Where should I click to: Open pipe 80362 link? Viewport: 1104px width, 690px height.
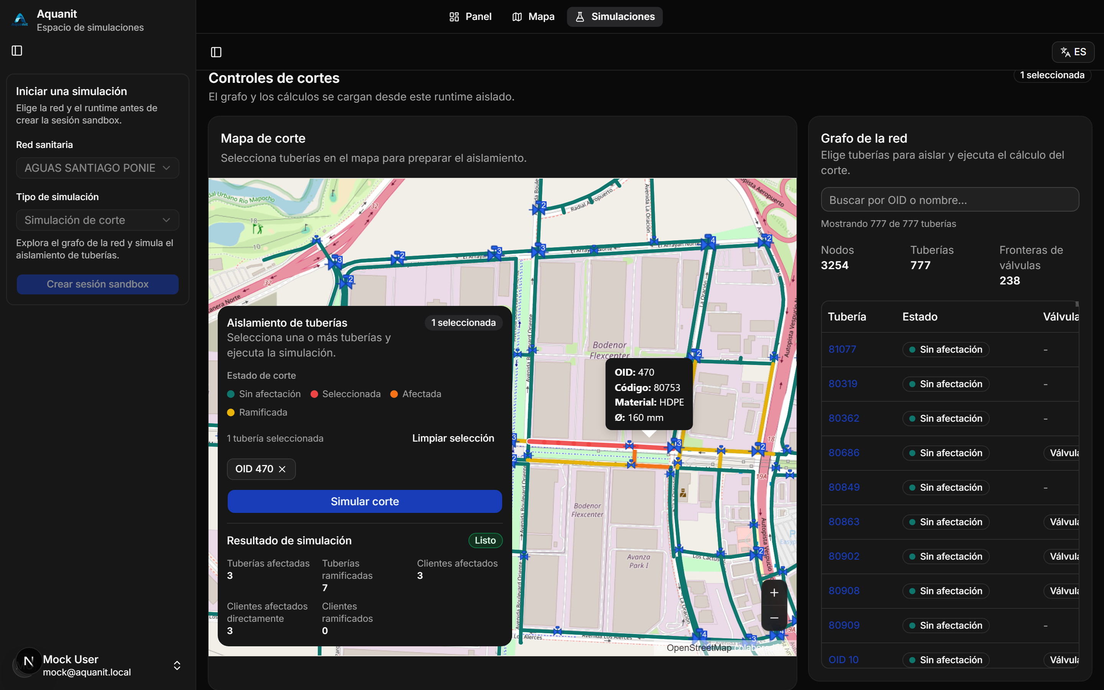pos(843,418)
